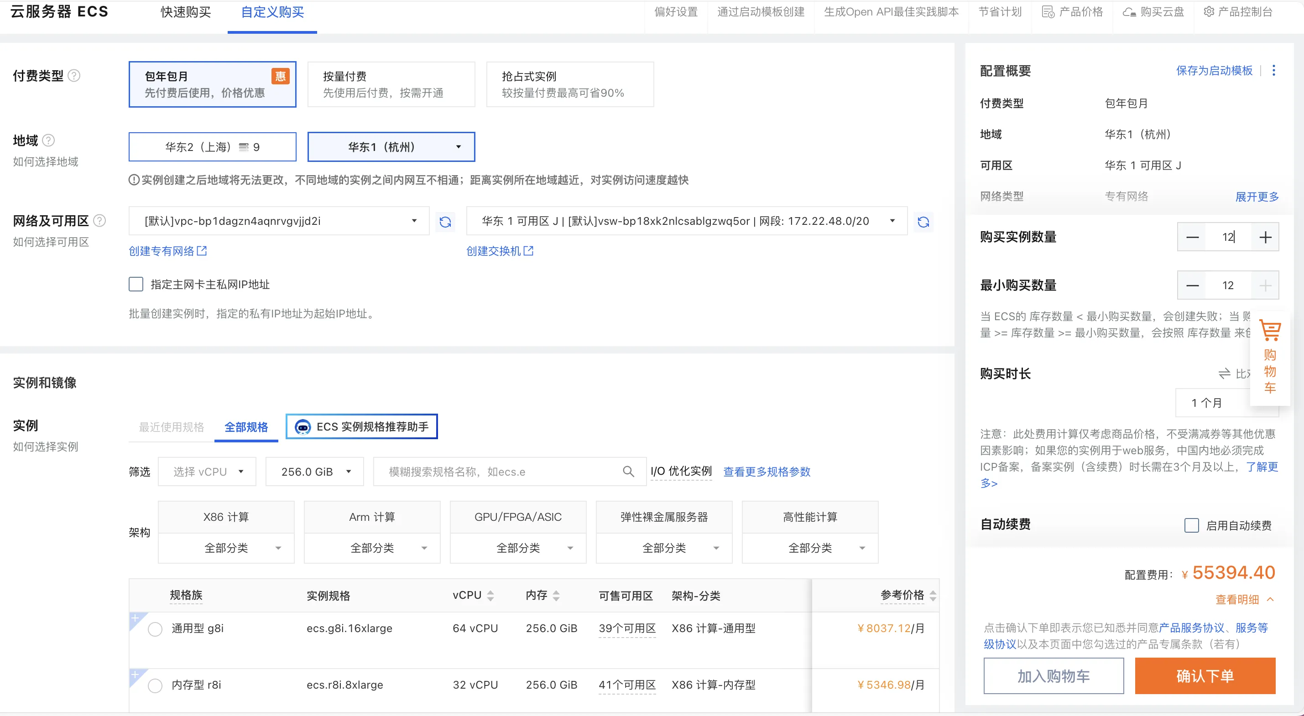Open 产品价格 page
This screenshot has height=716, width=1304.
[1072, 12]
